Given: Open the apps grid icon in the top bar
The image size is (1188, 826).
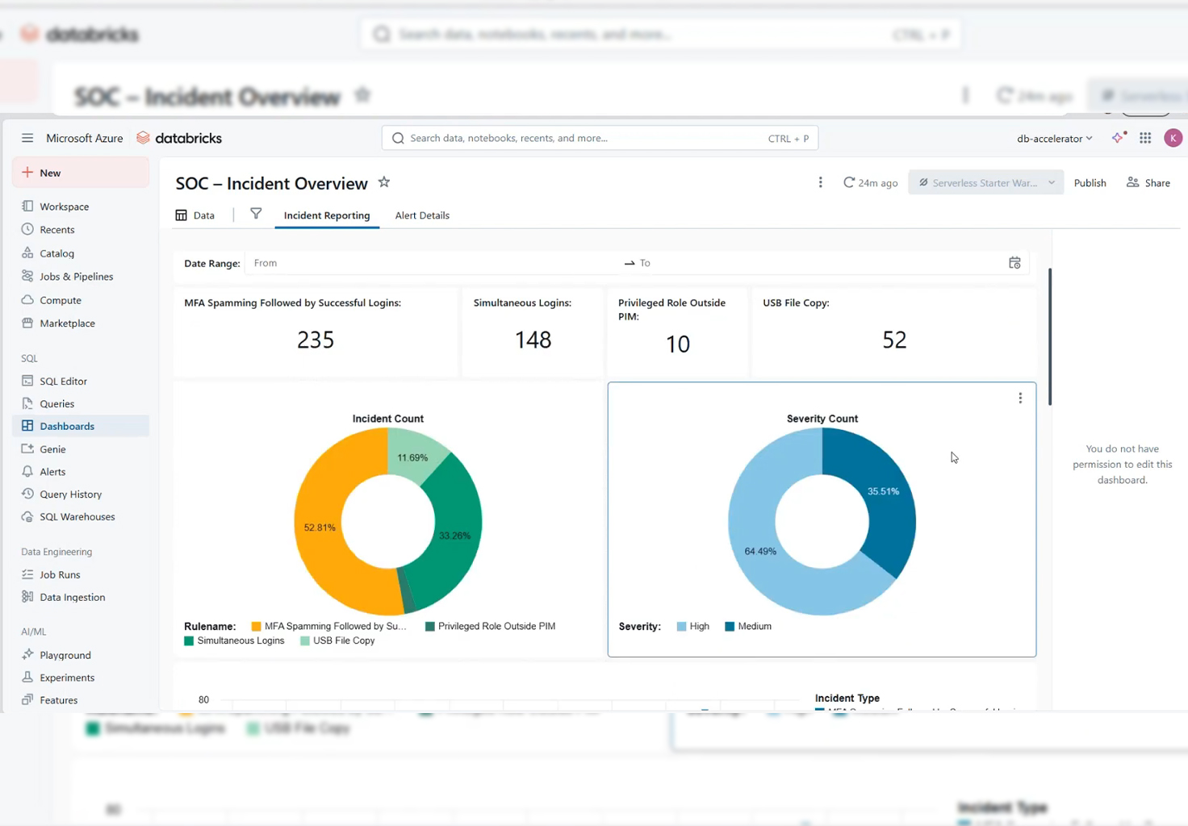Looking at the screenshot, I should tap(1144, 138).
